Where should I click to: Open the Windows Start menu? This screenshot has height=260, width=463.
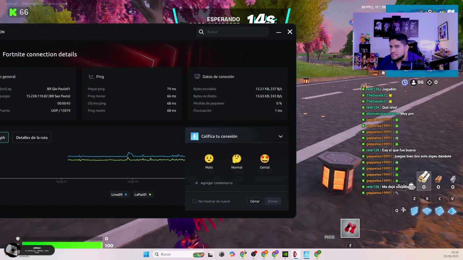point(146,254)
